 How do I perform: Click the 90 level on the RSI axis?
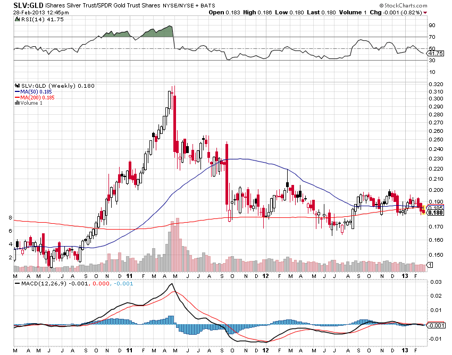click(x=432, y=26)
